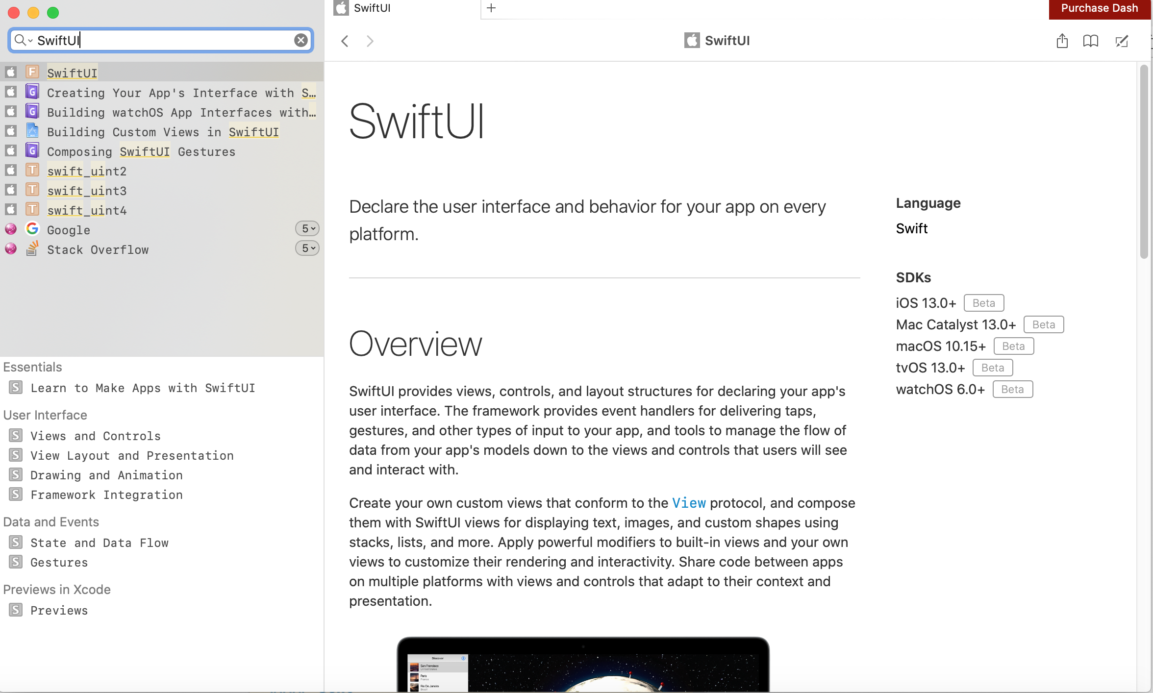Click the share icon in toolbar
This screenshot has width=1153, height=693.
[x=1062, y=41]
